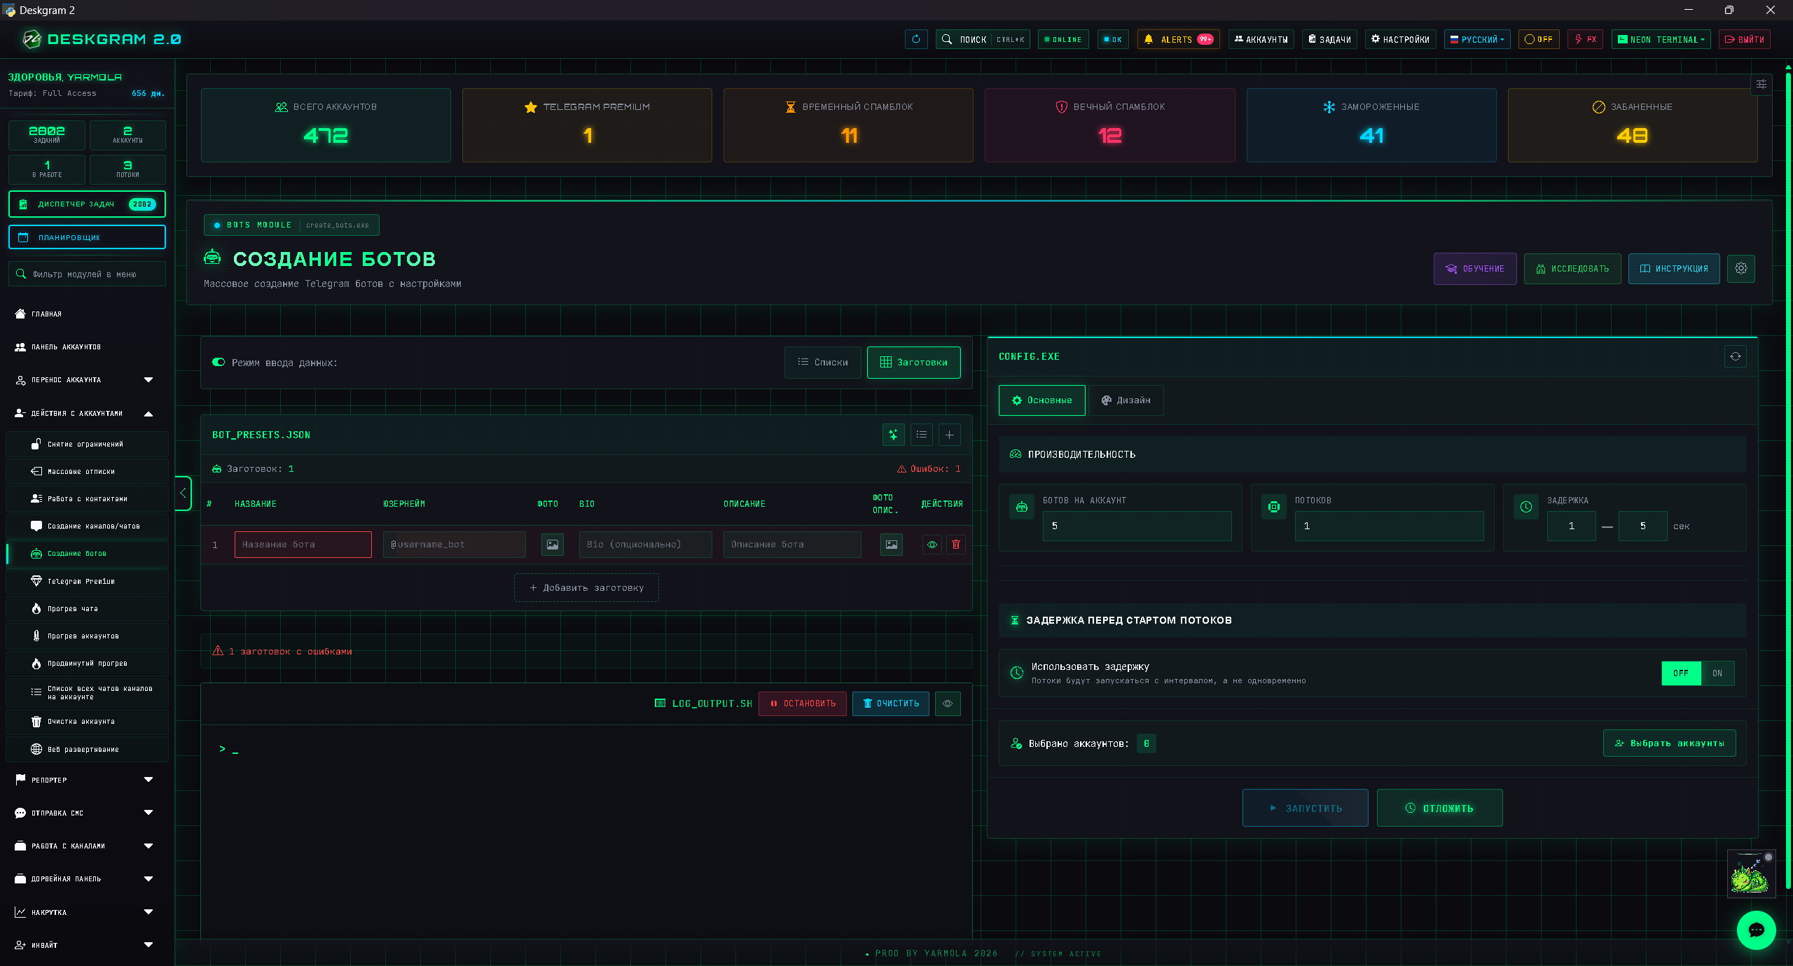Viewport: 1793px width, 966px height.
Task: Click the Отложить schedule button
Action: pyautogui.click(x=1440, y=808)
